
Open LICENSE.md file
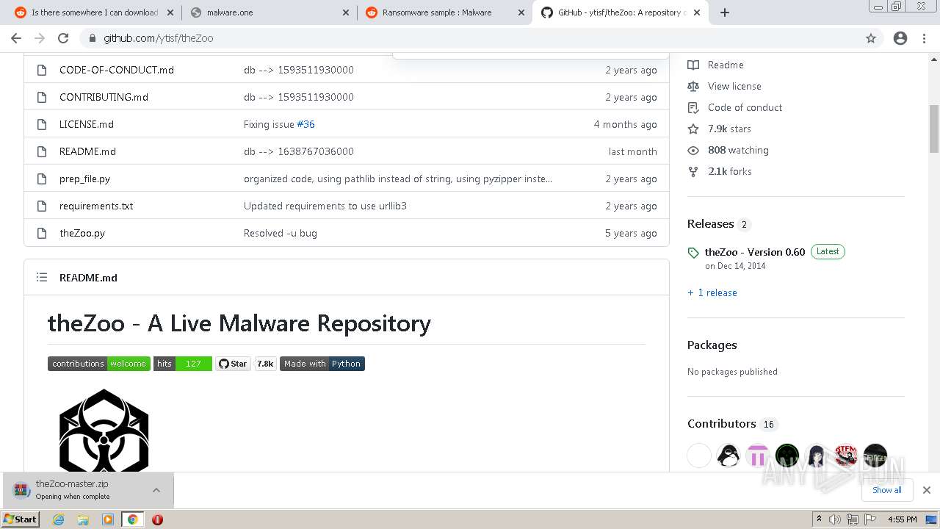(x=87, y=124)
